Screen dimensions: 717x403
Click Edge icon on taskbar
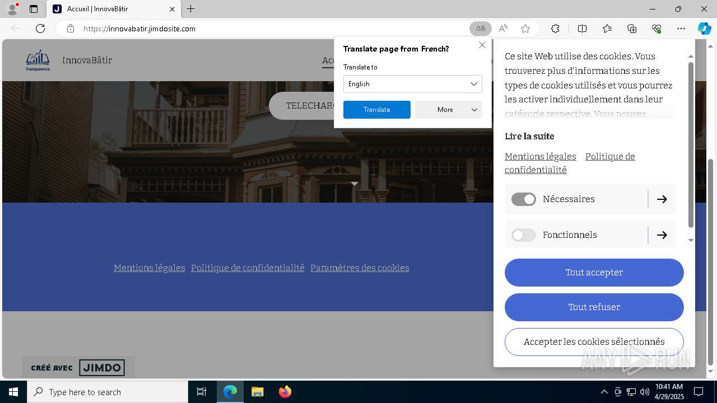pyautogui.click(x=230, y=392)
